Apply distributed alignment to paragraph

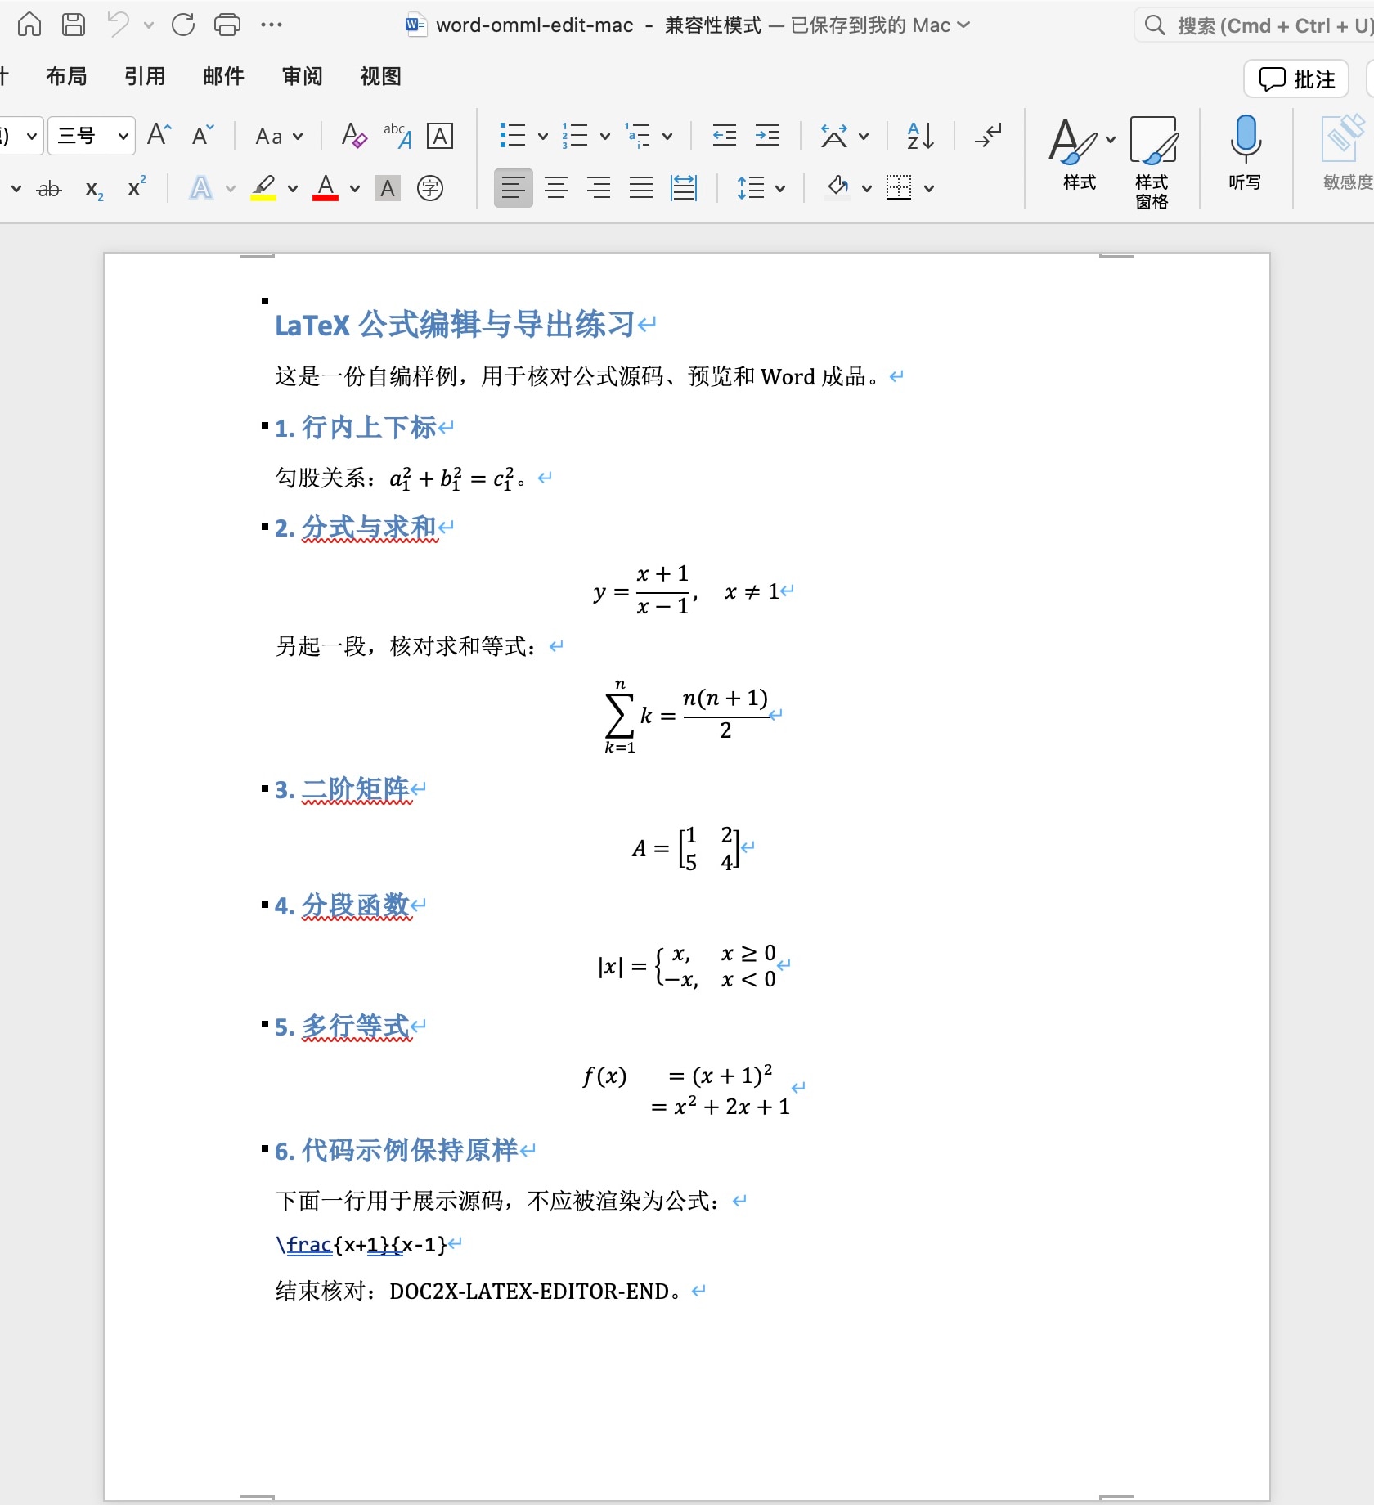[x=683, y=188]
